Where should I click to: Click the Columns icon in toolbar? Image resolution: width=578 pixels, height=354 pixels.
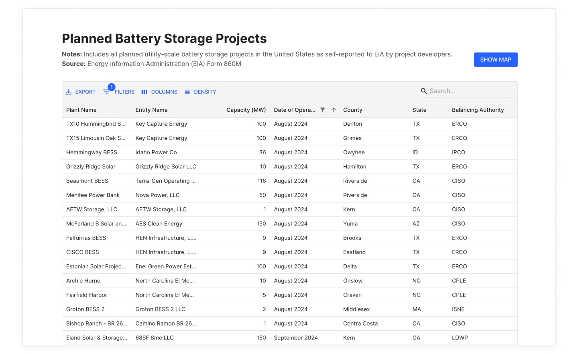click(x=144, y=92)
